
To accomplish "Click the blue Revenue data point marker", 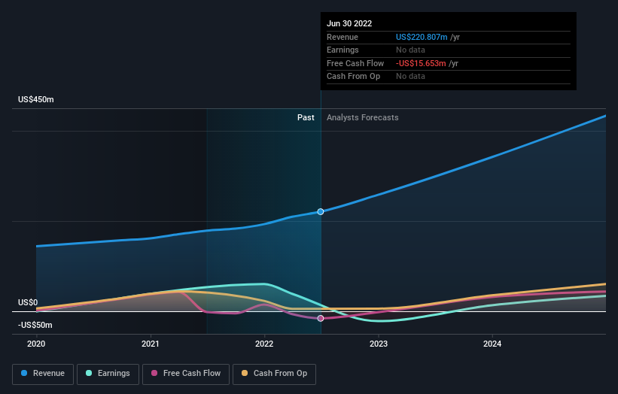I will [x=321, y=212].
